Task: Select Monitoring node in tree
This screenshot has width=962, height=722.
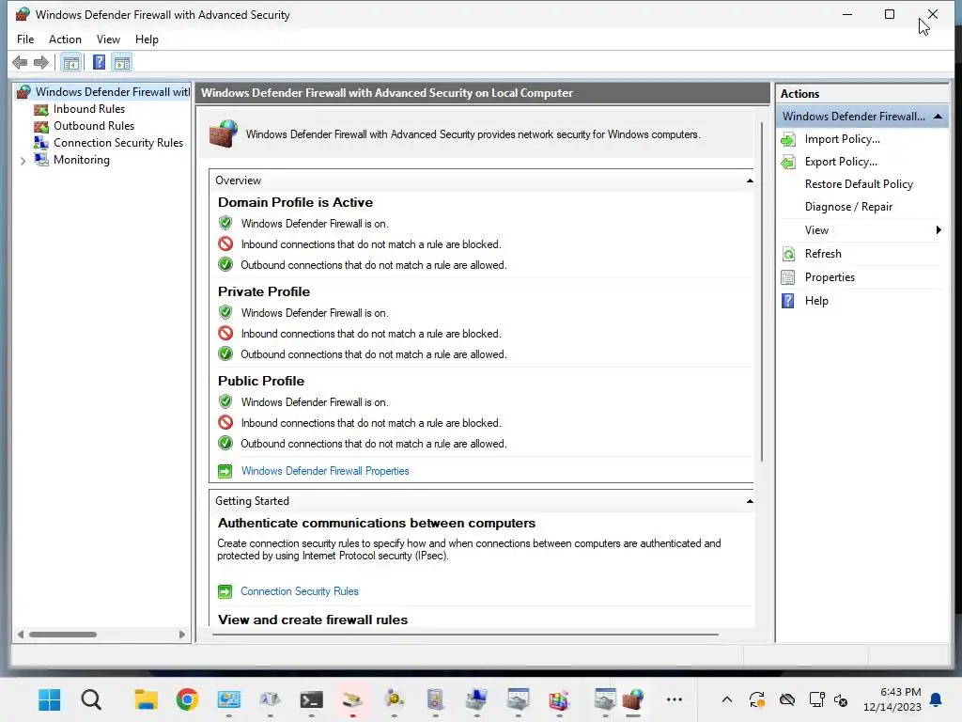Action: click(81, 160)
